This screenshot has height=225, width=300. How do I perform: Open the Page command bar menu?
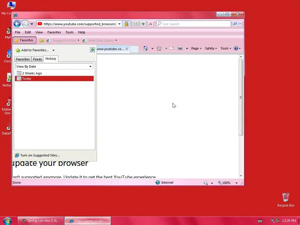click(x=196, y=48)
